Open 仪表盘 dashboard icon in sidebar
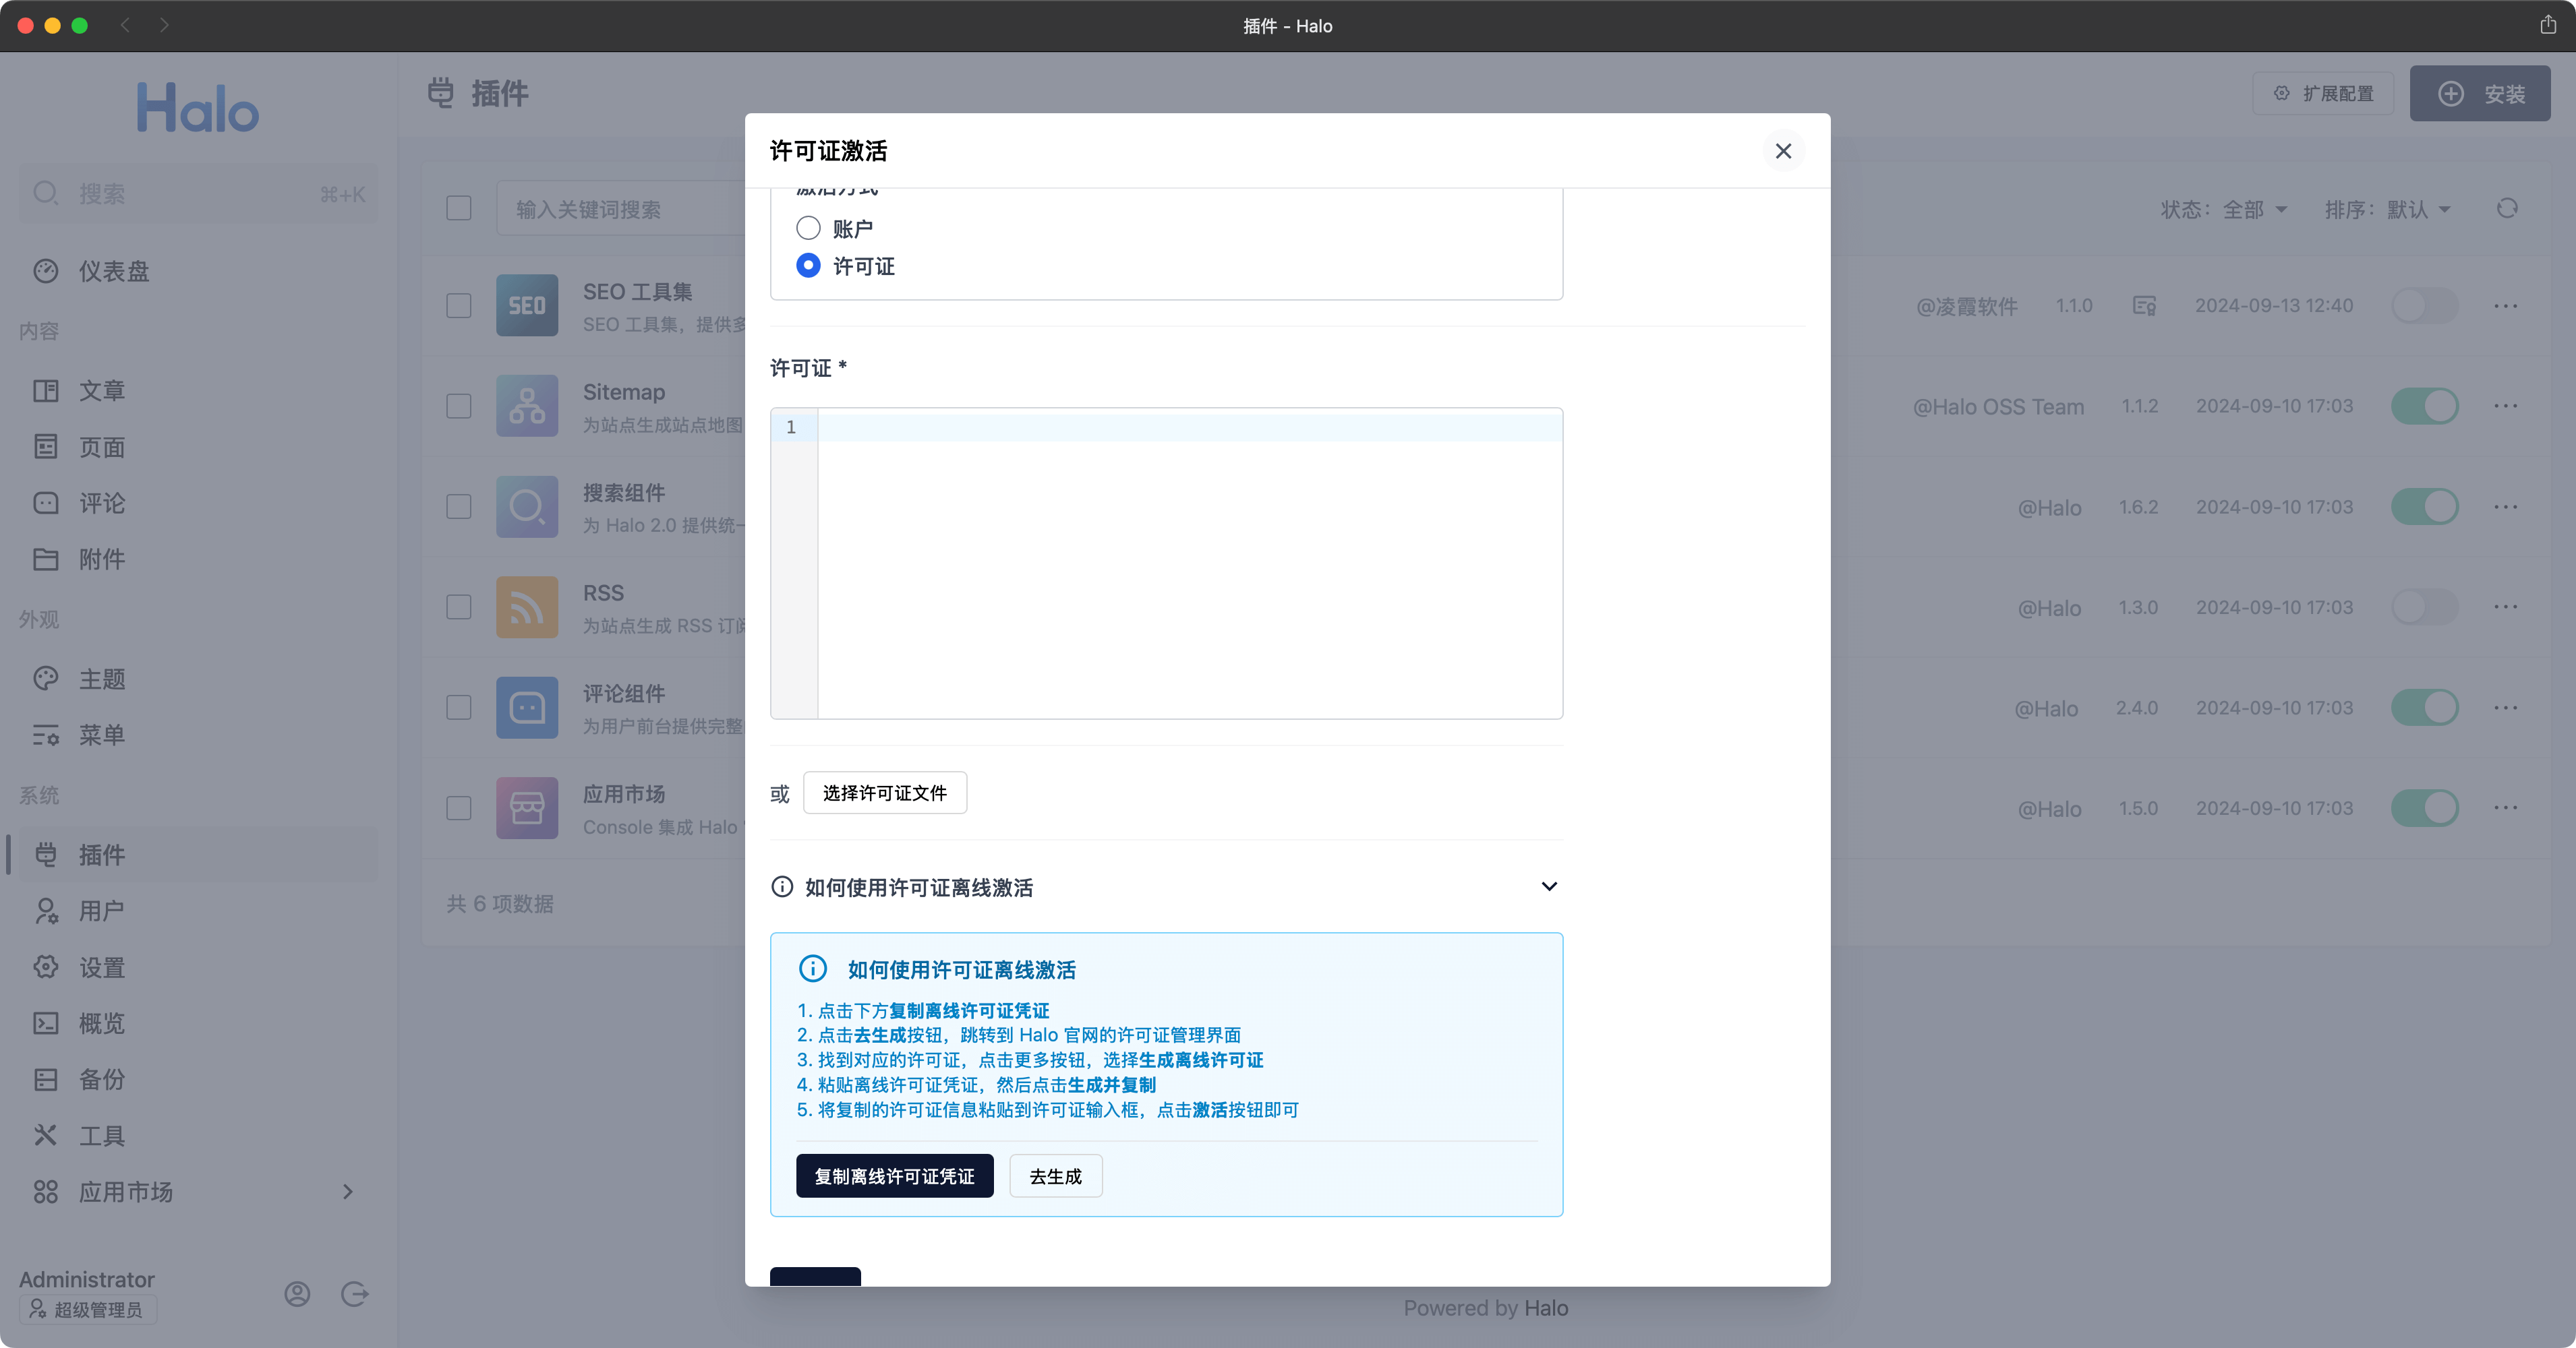The image size is (2576, 1348). tap(46, 271)
